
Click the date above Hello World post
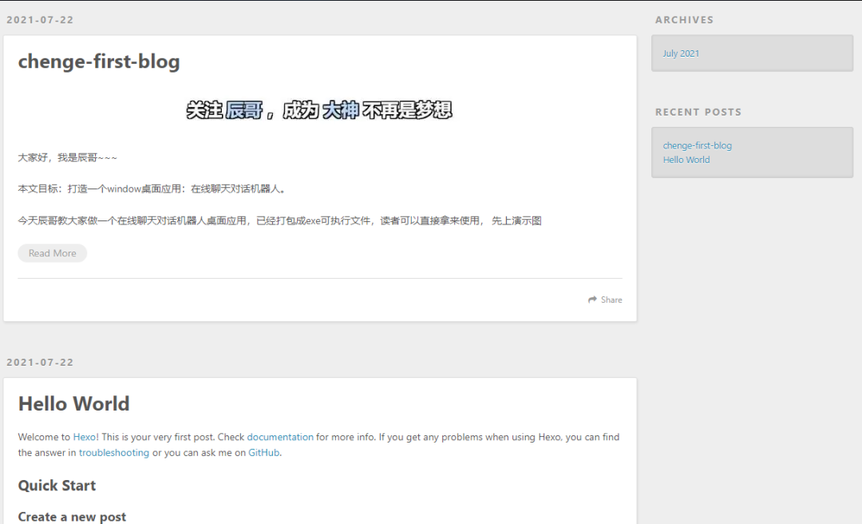tap(40, 362)
